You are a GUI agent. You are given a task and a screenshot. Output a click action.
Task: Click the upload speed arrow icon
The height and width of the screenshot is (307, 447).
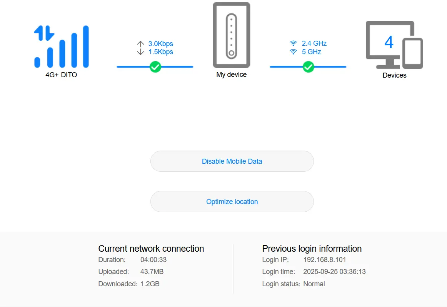(140, 44)
